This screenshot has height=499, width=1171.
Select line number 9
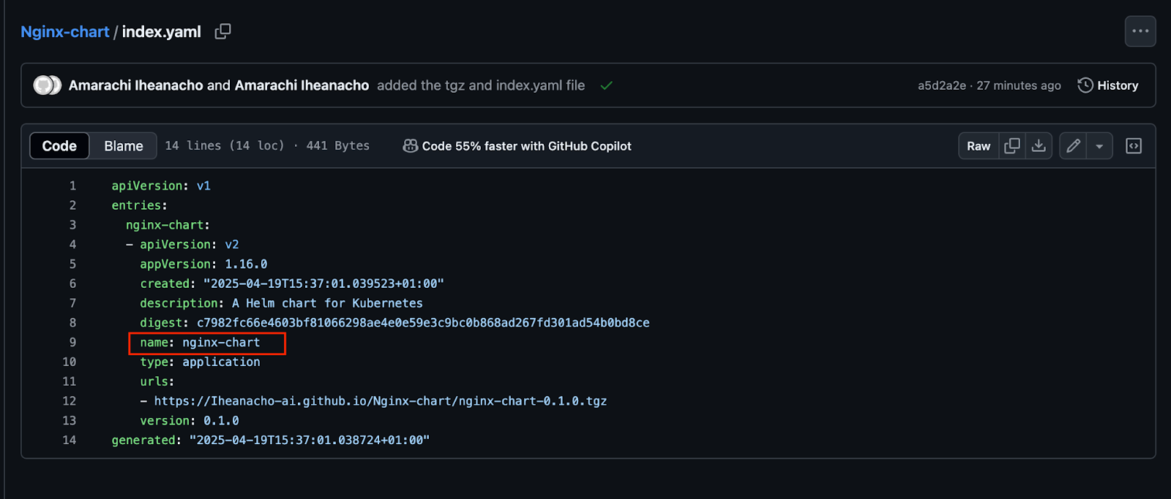[x=72, y=342]
